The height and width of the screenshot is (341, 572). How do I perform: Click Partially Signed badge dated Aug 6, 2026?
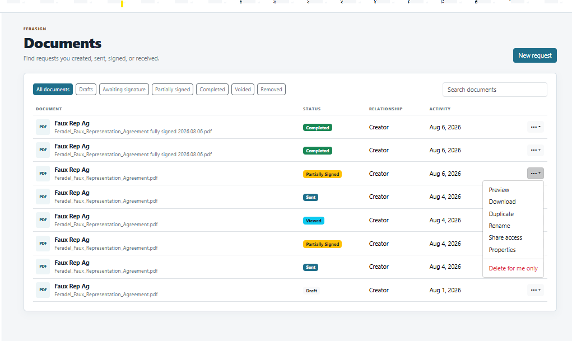[x=322, y=174]
